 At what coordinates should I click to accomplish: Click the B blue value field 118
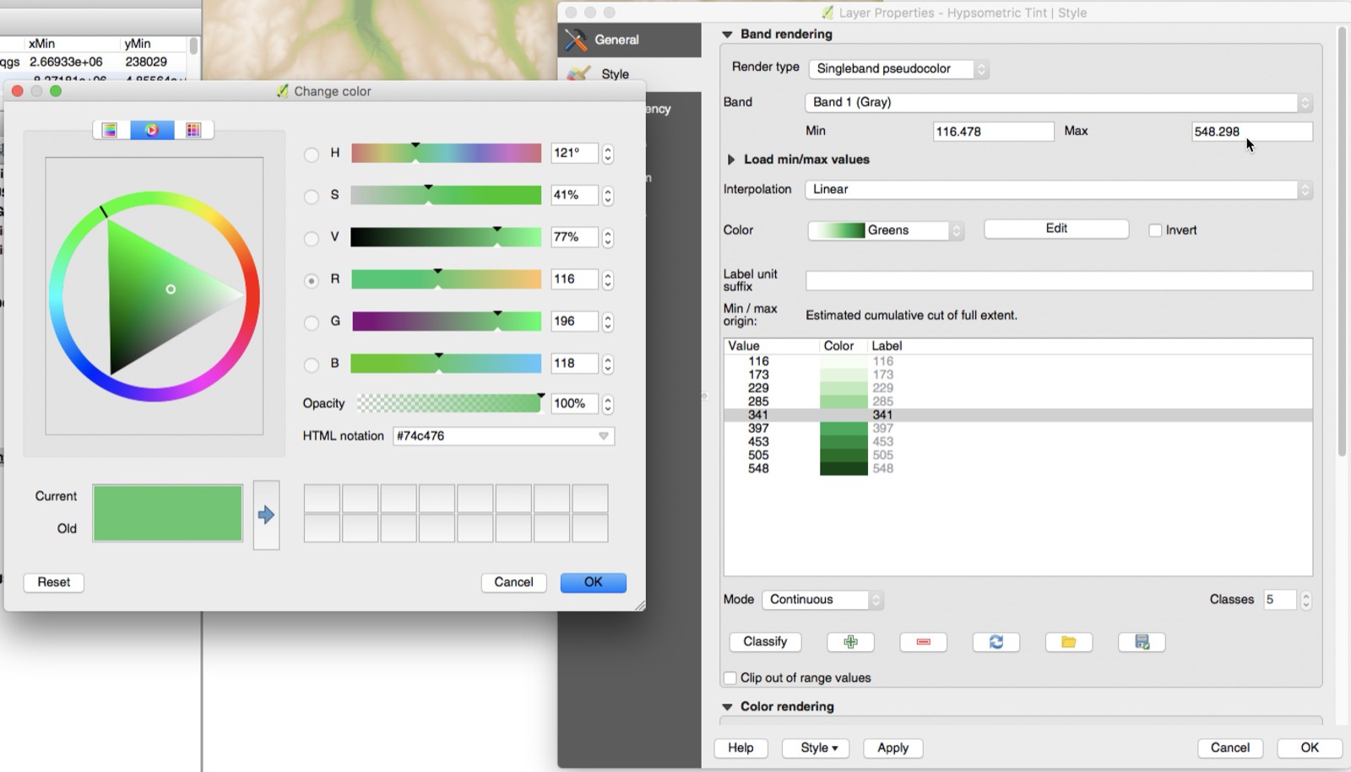574,364
